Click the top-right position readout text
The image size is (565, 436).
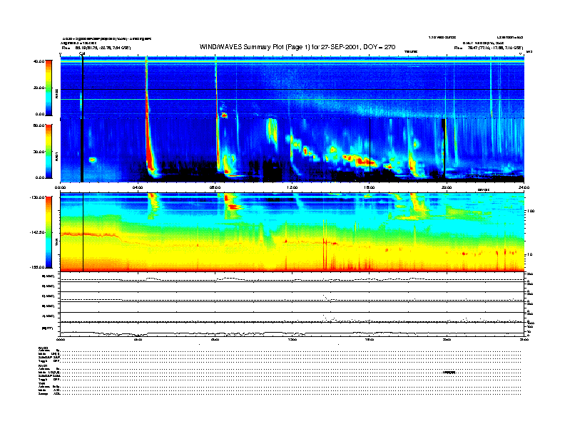pyautogui.click(x=489, y=48)
